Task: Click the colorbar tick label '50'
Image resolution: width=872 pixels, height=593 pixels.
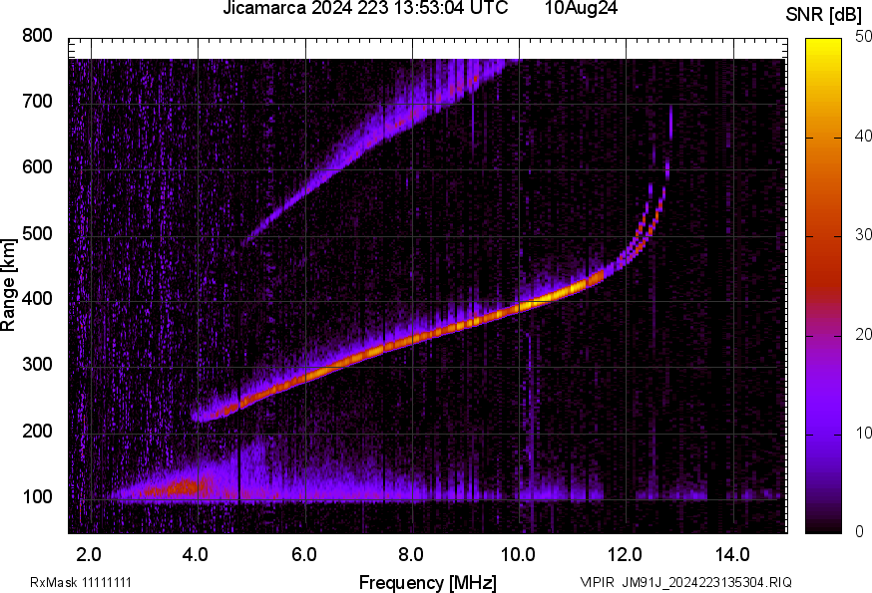Action: [863, 37]
